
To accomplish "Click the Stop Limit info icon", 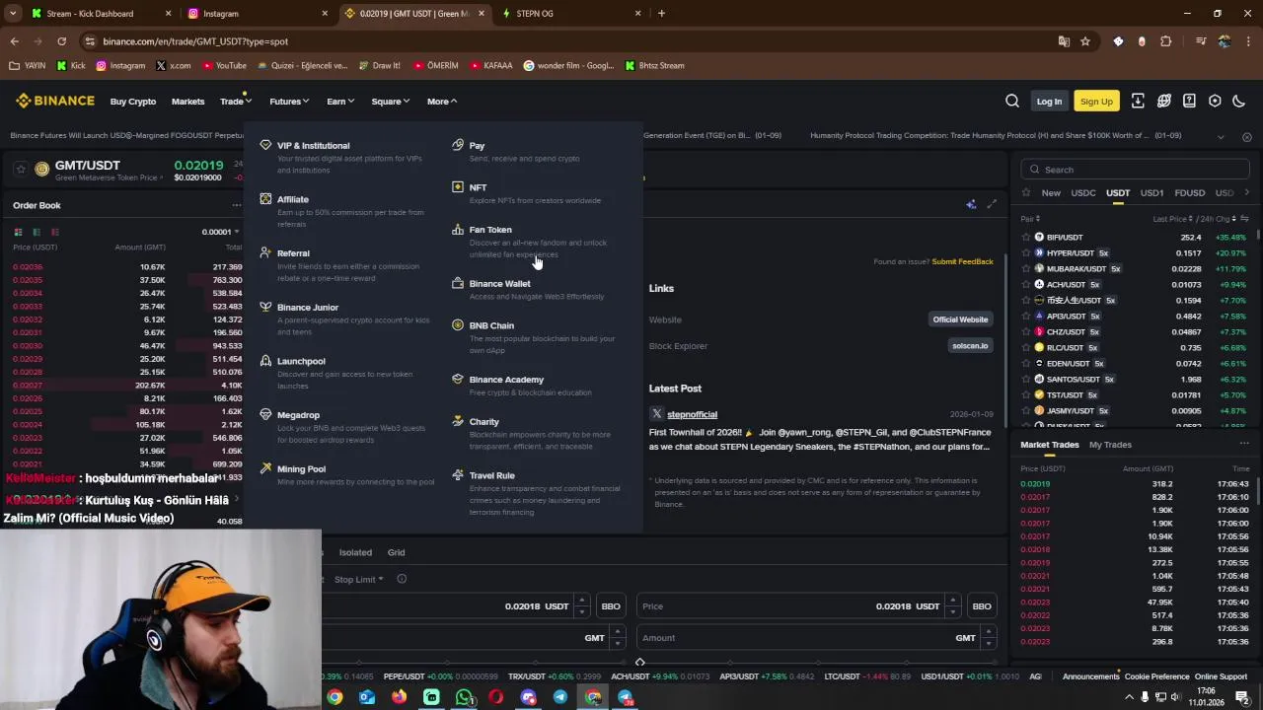I will [x=402, y=579].
